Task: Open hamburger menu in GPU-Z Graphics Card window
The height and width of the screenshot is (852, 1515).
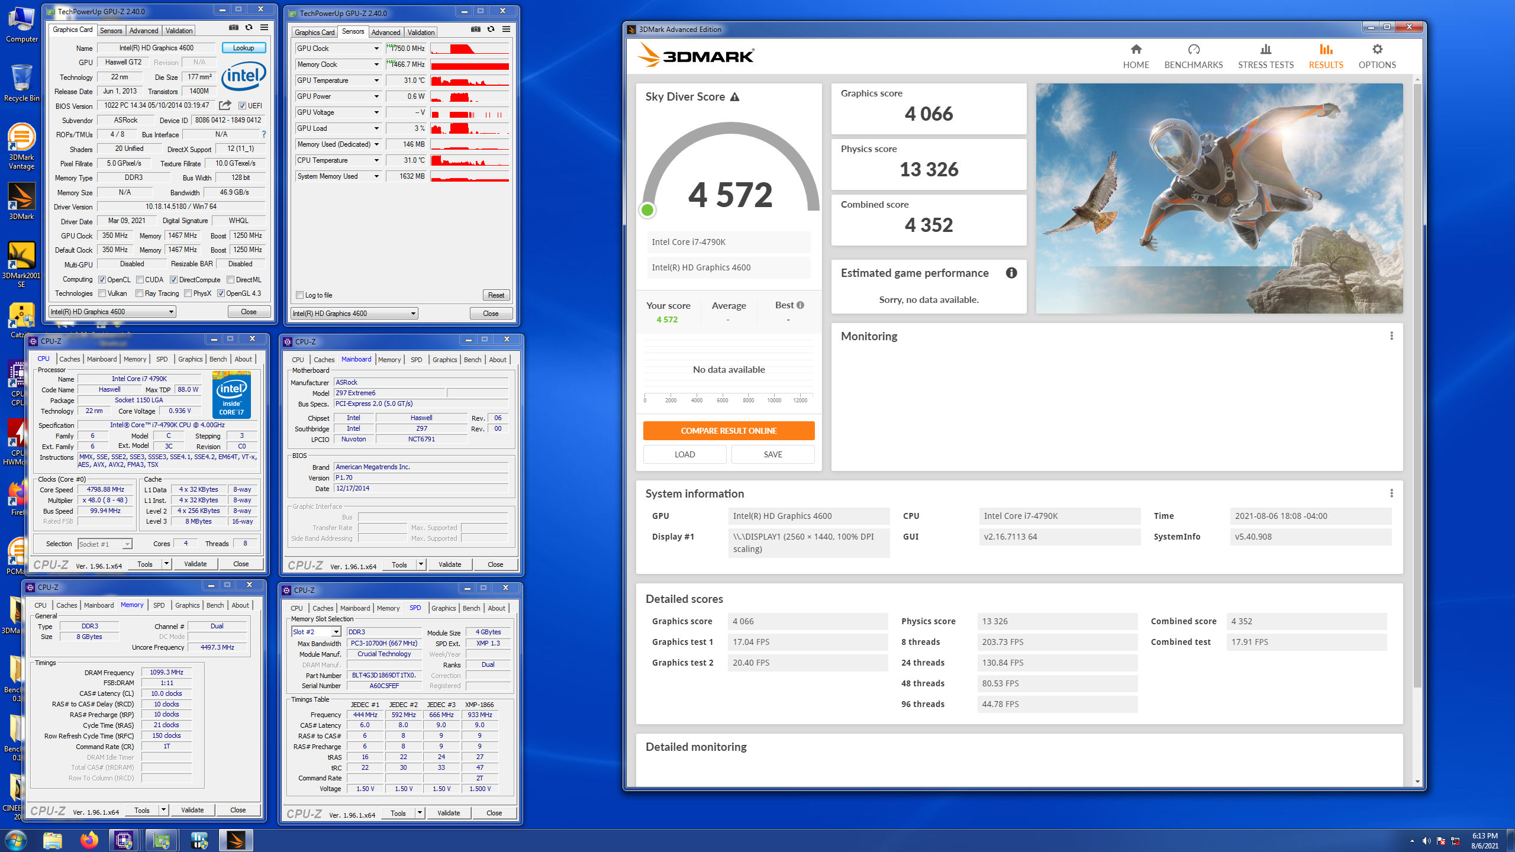Action: tap(265, 28)
